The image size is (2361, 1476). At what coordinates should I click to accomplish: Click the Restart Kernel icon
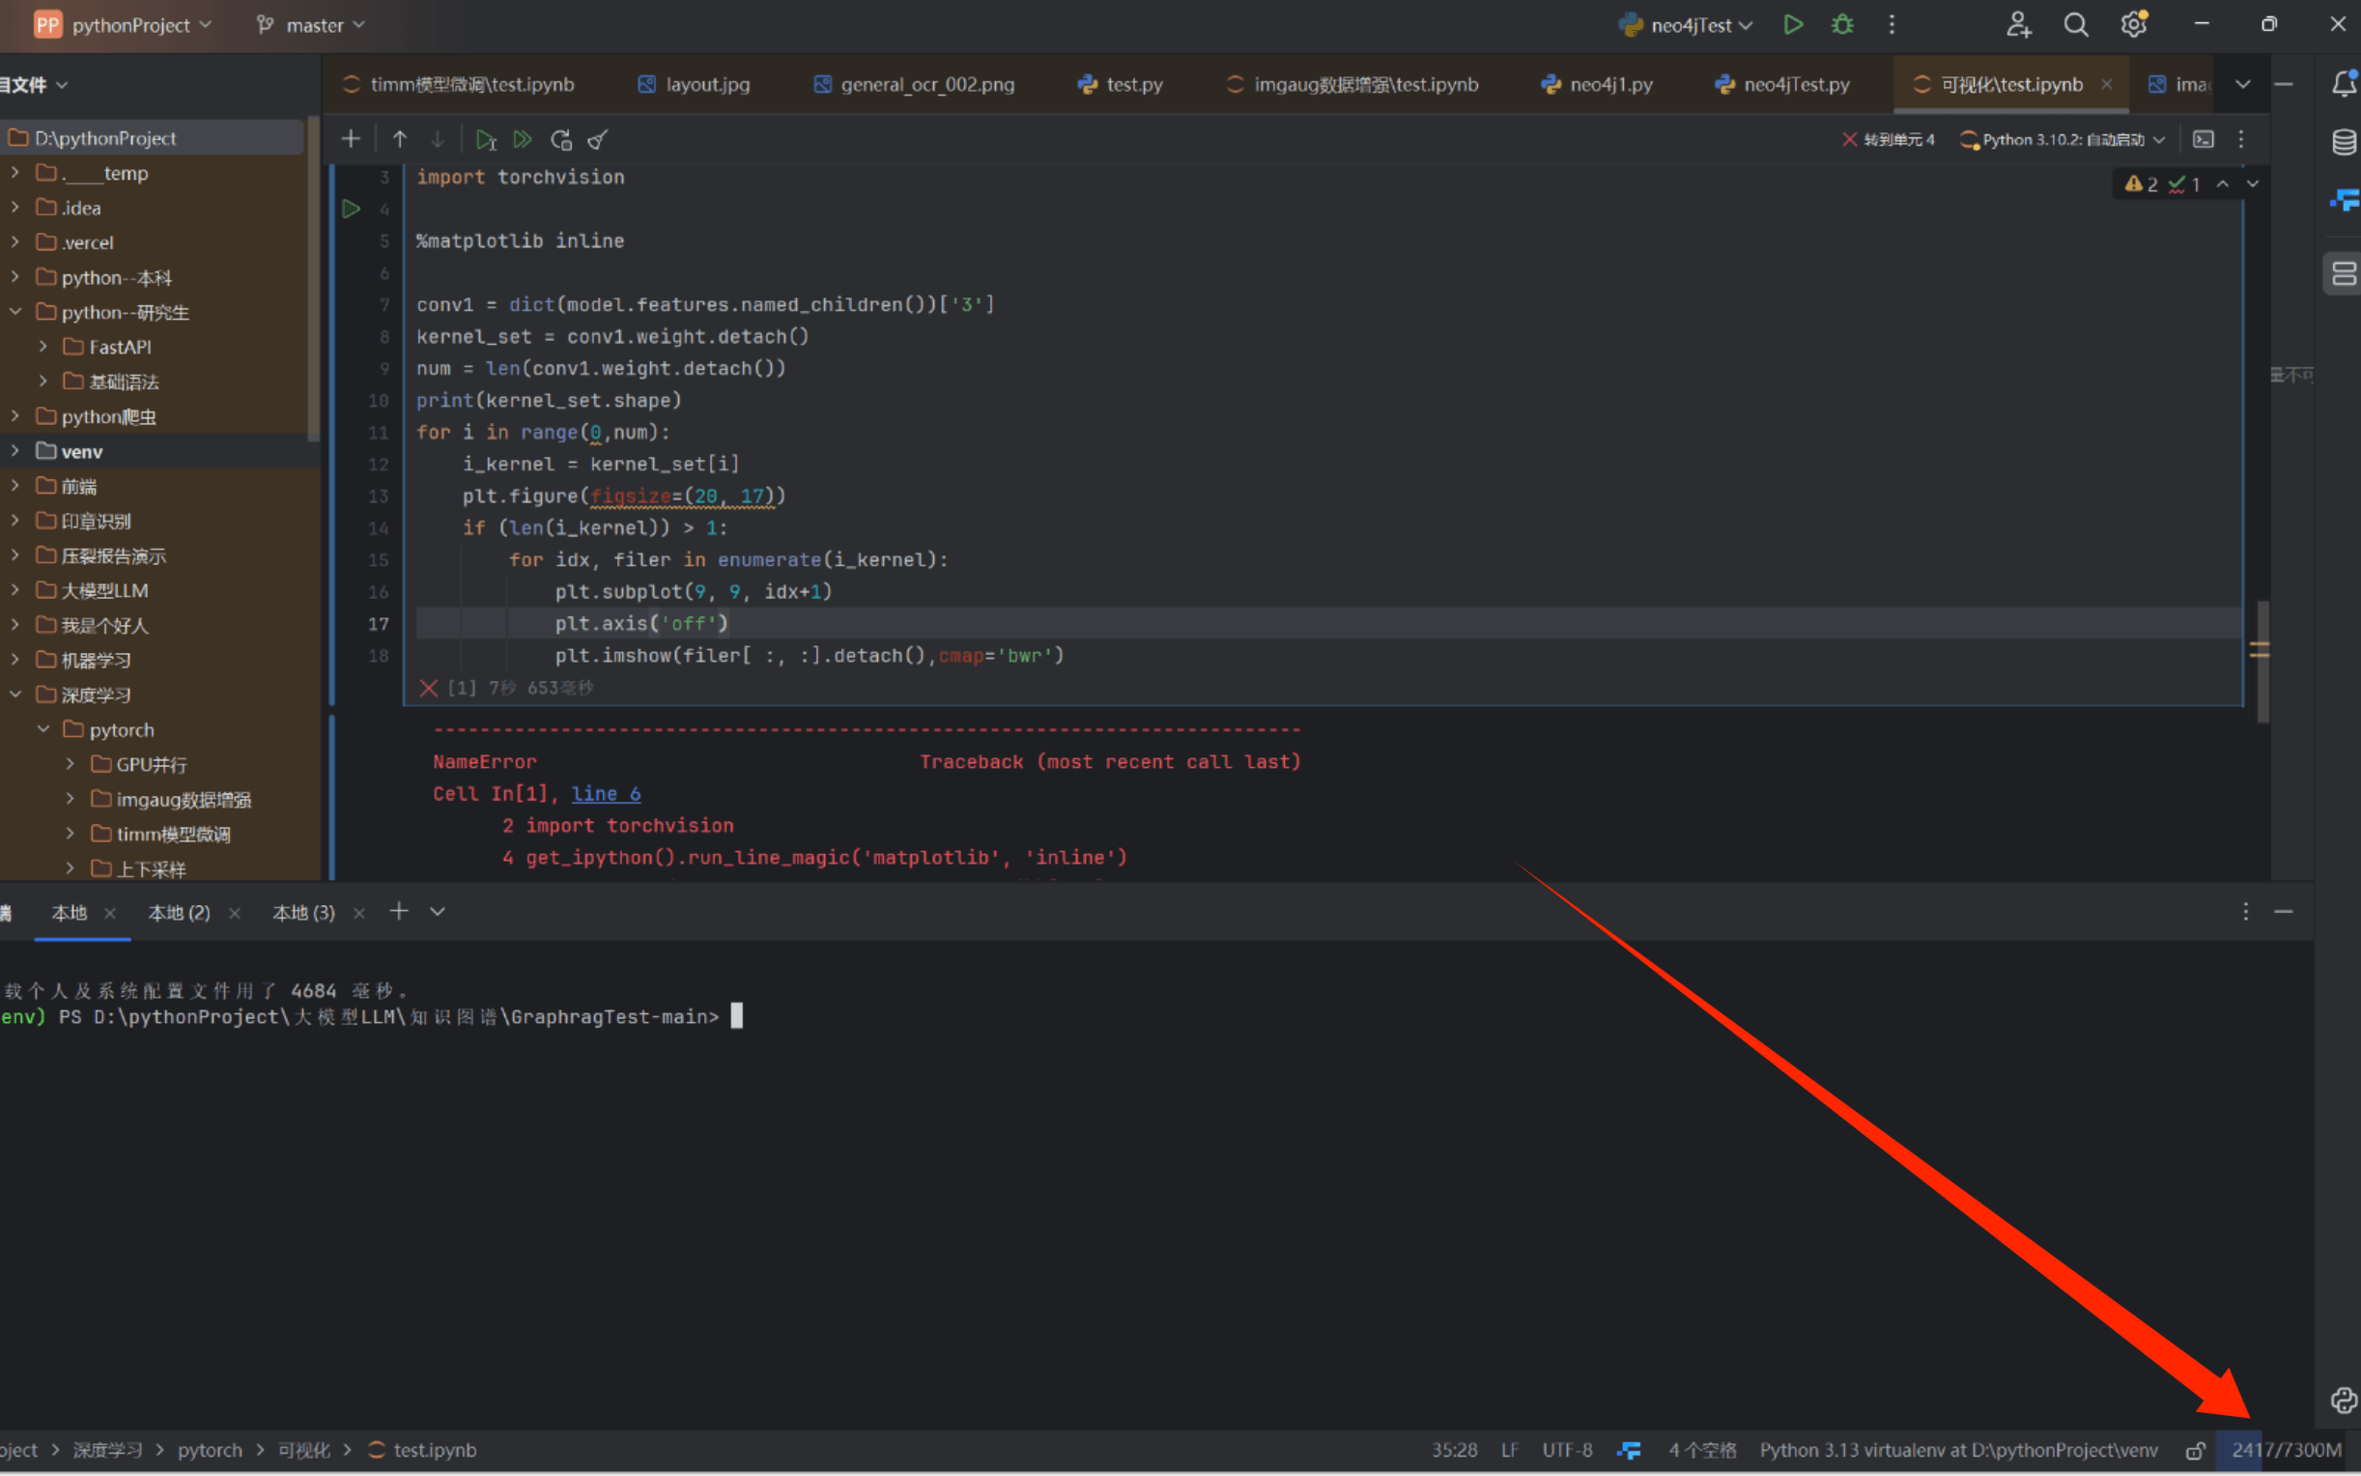[560, 140]
